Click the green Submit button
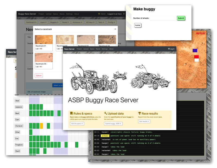The height and width of the screenshot is (168, 217). tap(181, 18)
